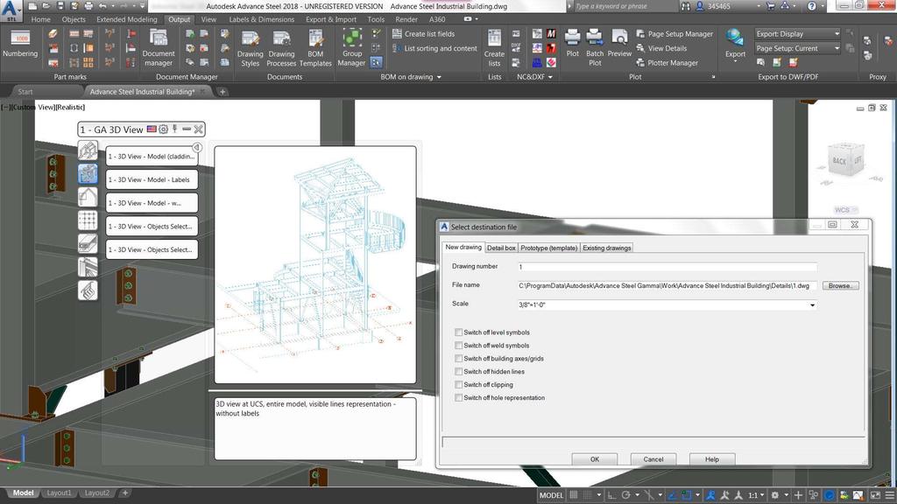Pin the GA 3D View palette
Image resolution: width=897 pixels, height=504 pixels.
click(175, 129)
